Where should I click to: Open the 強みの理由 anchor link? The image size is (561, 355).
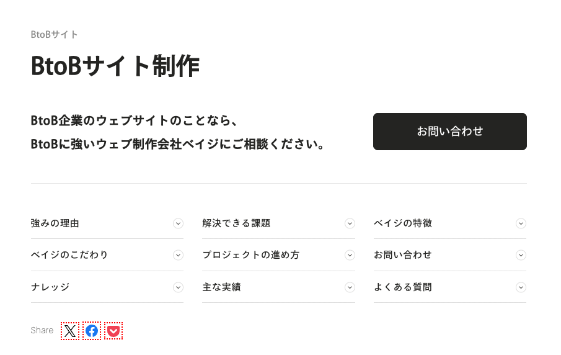[55, 223]
